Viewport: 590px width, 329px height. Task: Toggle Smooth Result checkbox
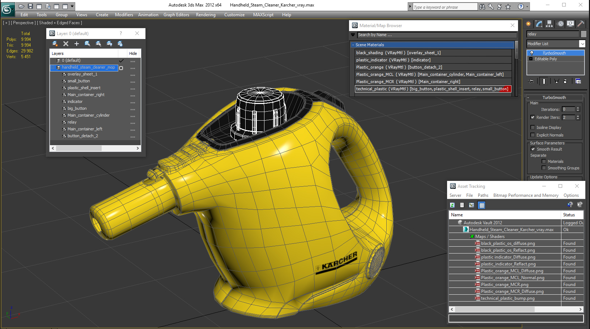(x=533, y=149)
